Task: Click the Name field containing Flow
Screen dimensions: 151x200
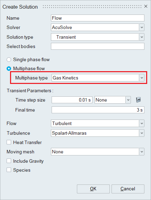Action: tap(98, 18)
